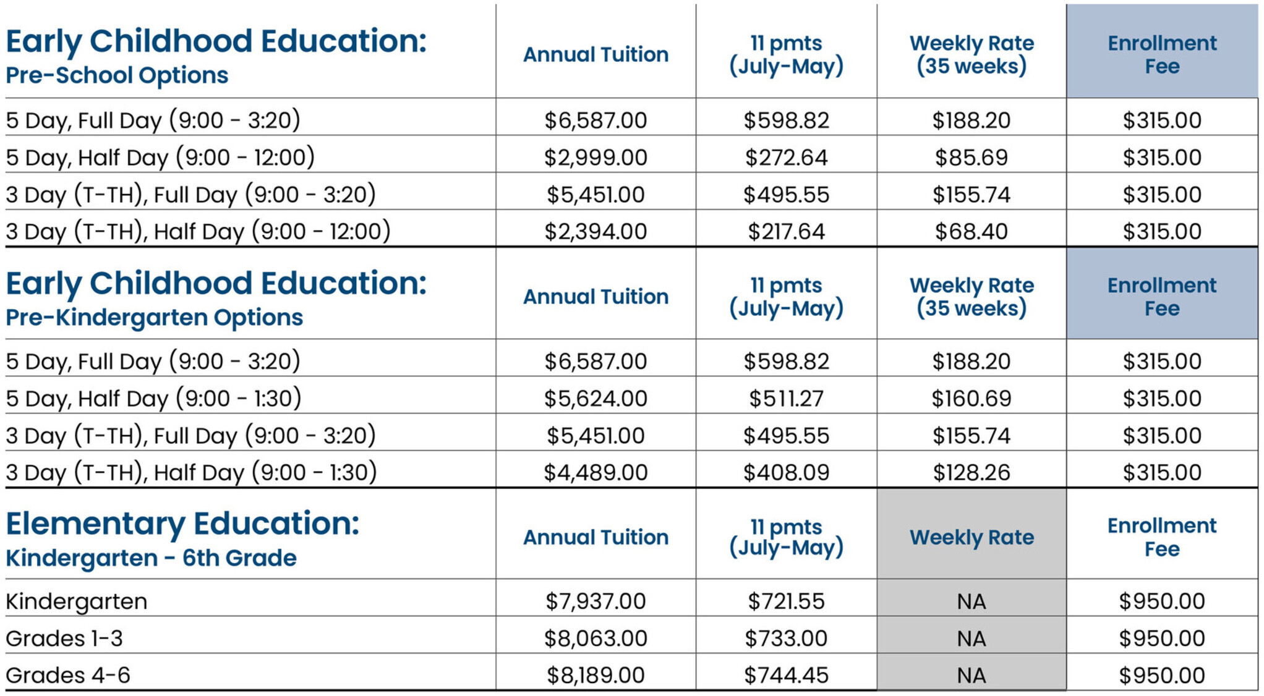Click the gray Weekly Rate header cell
Viewport: 1264px width, 696px height.
tap(971, 537)
